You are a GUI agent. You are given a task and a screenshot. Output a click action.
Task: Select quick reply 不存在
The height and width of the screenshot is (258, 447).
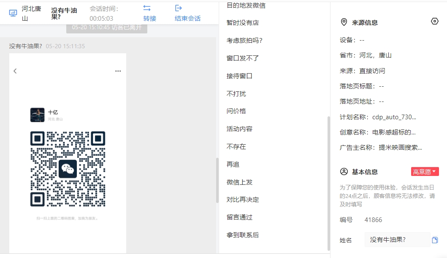(236, 147)
